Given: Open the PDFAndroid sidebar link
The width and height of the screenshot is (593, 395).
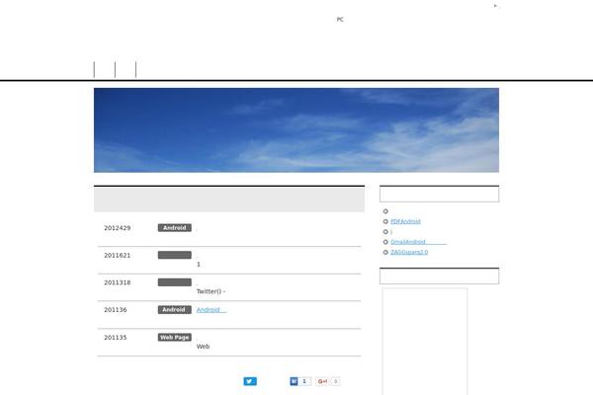Looking at the screenshot, I should pyautogui.click(x=405, y=221).
